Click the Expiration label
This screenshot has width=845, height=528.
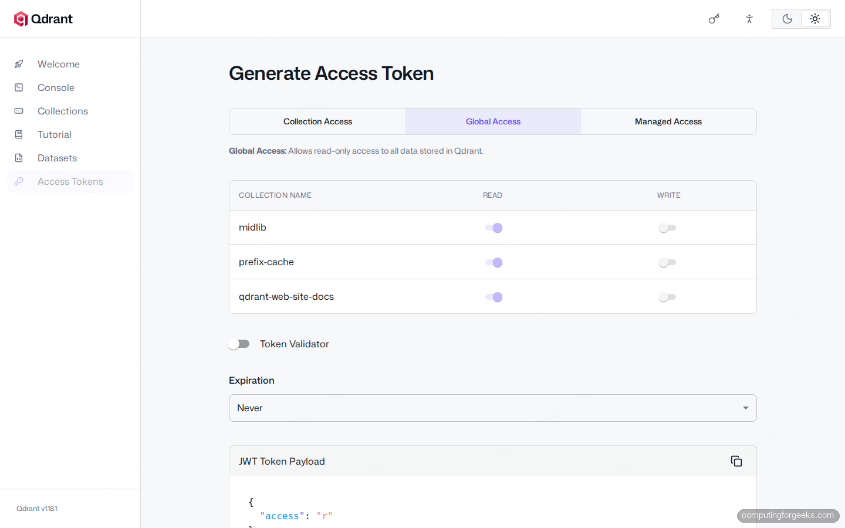(252, 380)
